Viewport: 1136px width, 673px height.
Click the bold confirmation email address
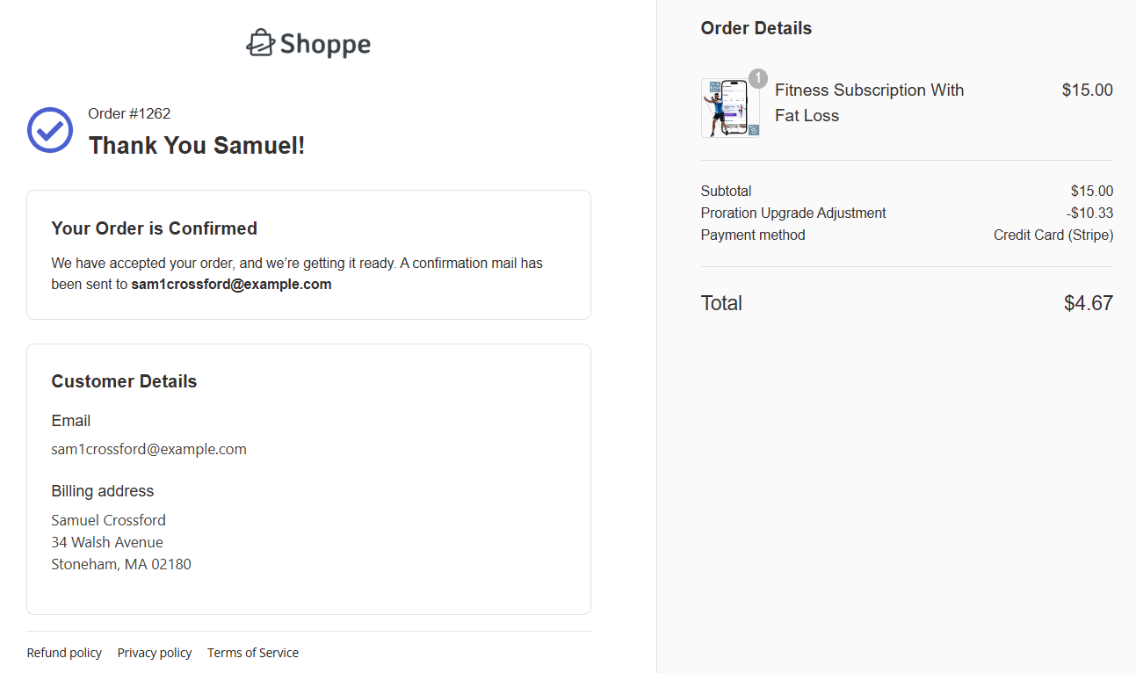[x=231, y=285]
